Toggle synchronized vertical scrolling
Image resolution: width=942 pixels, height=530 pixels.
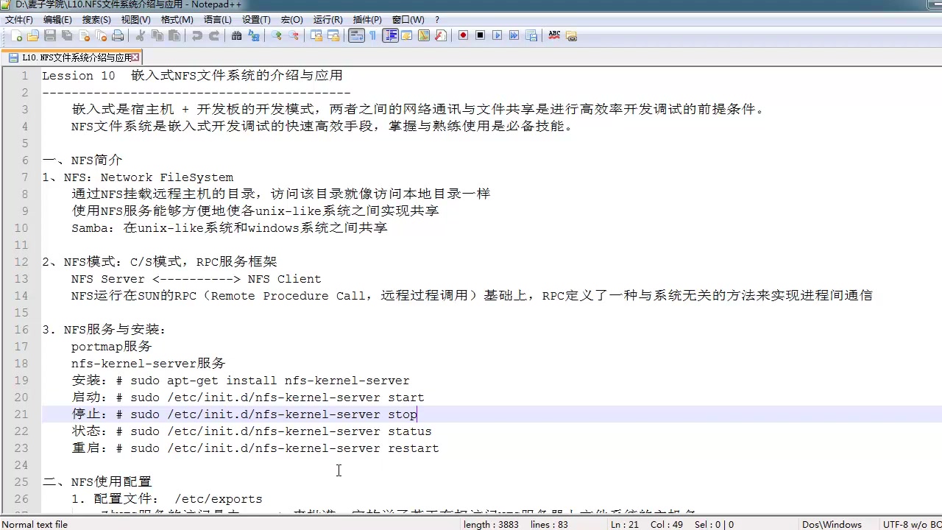pyautogui.click(x=316, y=35)
